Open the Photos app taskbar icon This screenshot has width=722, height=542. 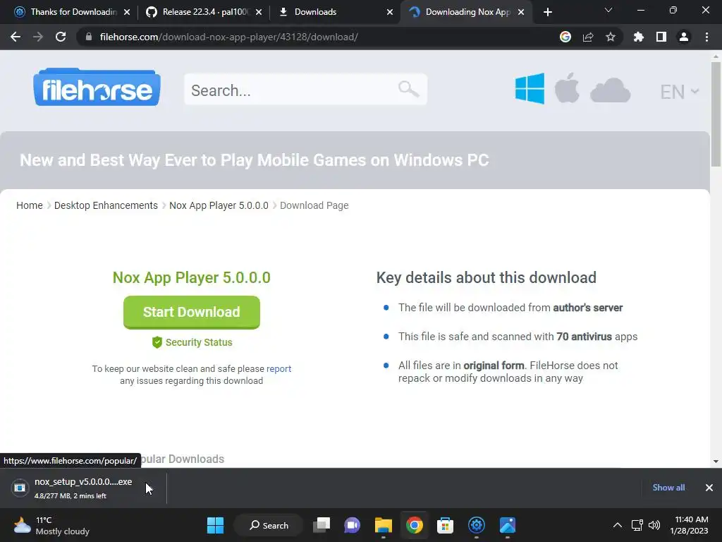pos(508,525)
